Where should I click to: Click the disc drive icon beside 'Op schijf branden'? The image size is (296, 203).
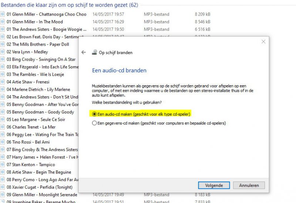(94, 52)
